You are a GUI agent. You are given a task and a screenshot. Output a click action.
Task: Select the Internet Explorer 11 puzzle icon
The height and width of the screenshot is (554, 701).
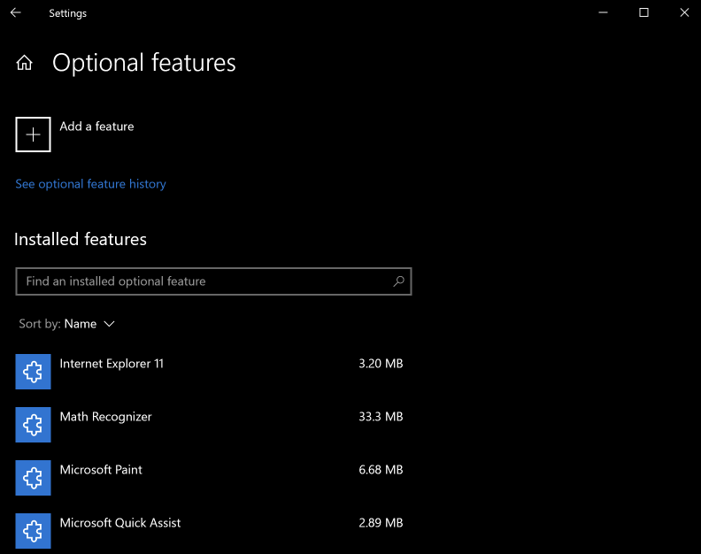coord(33,372)
